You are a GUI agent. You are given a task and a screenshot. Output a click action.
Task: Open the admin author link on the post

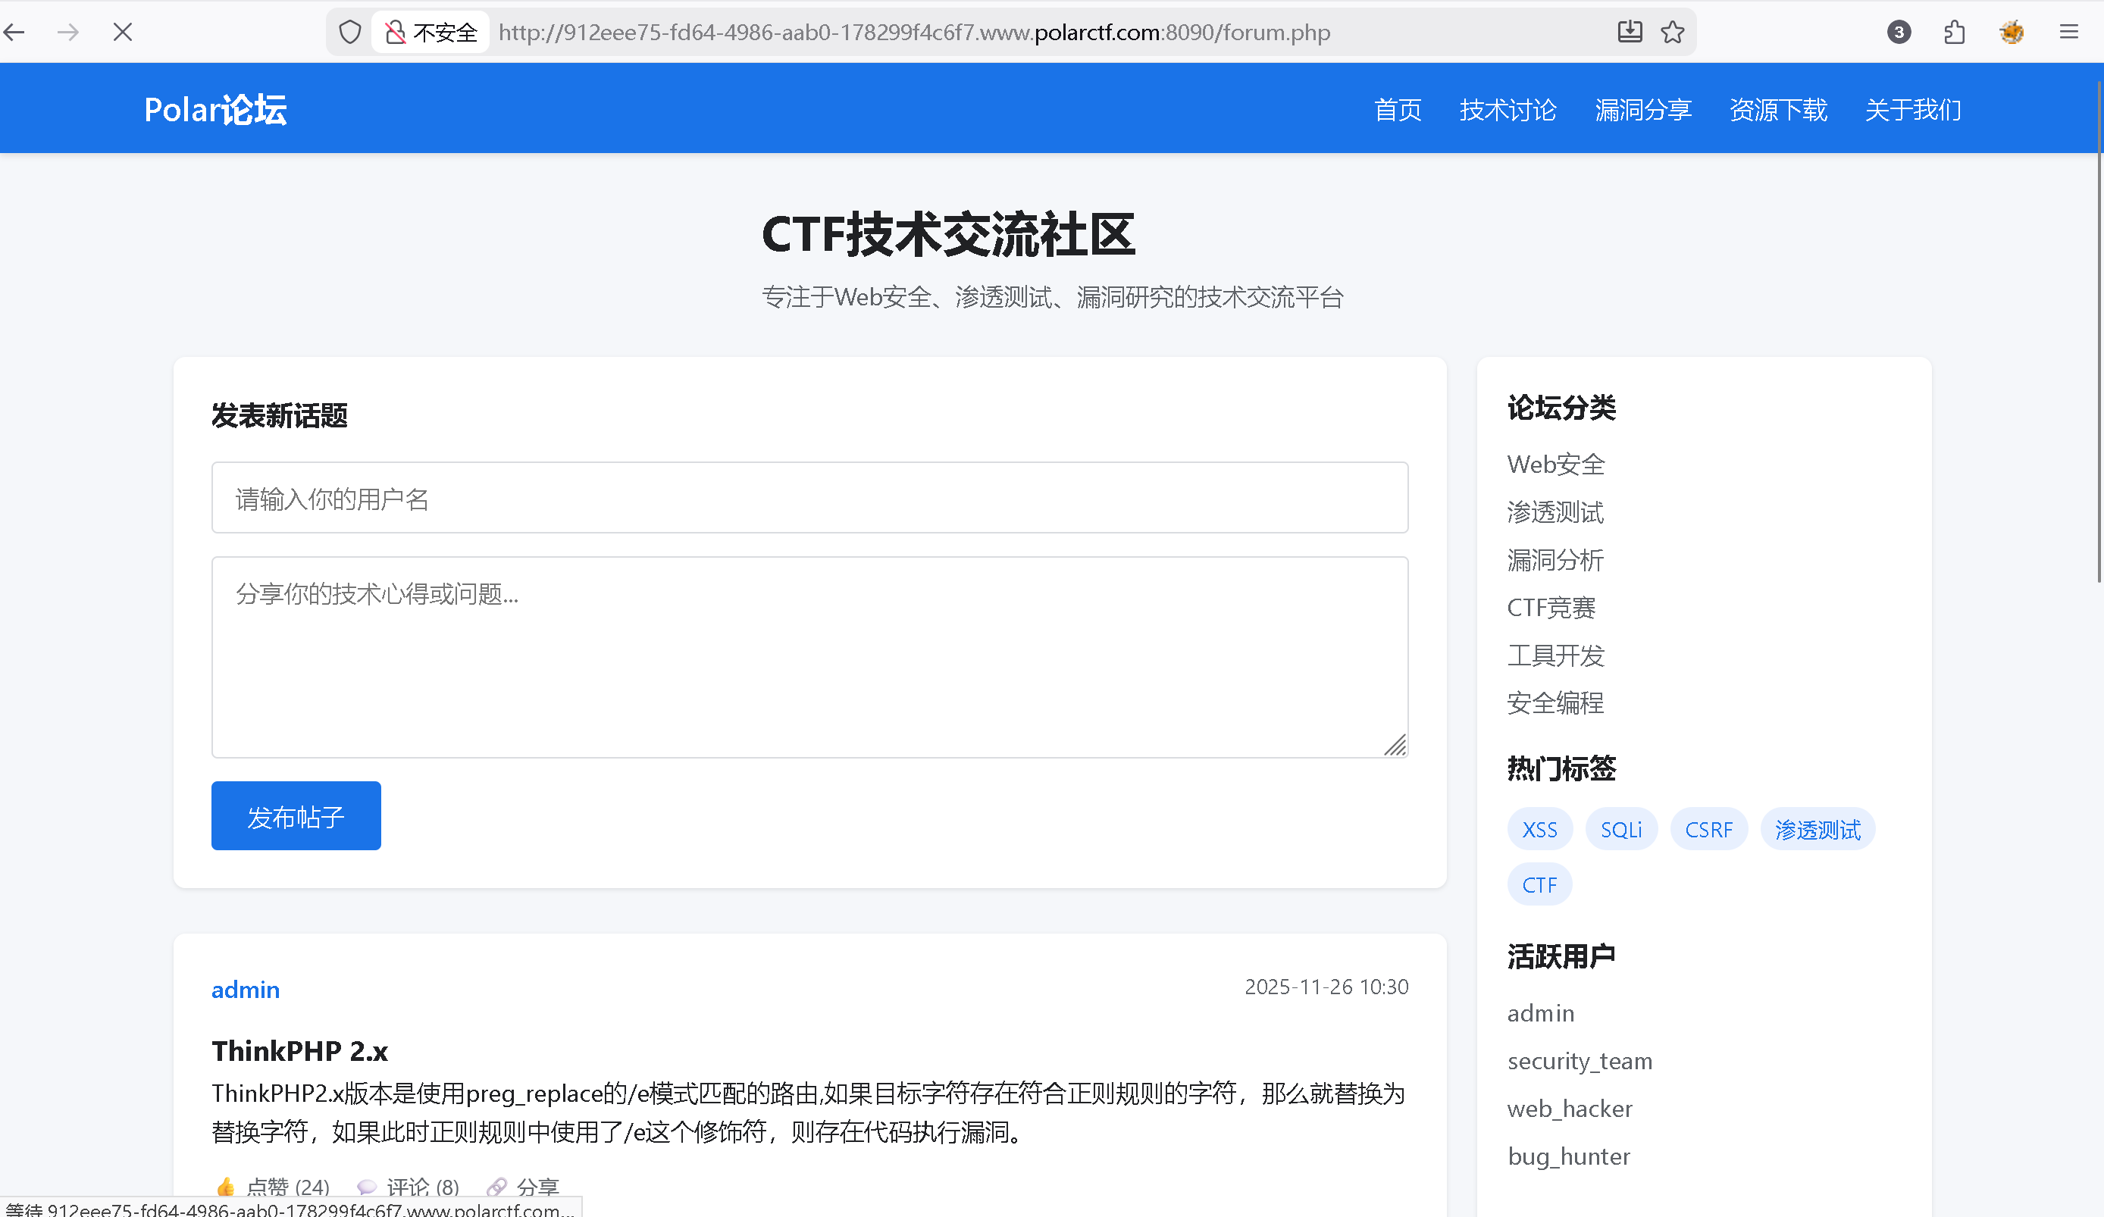click(x=246, y=990)
